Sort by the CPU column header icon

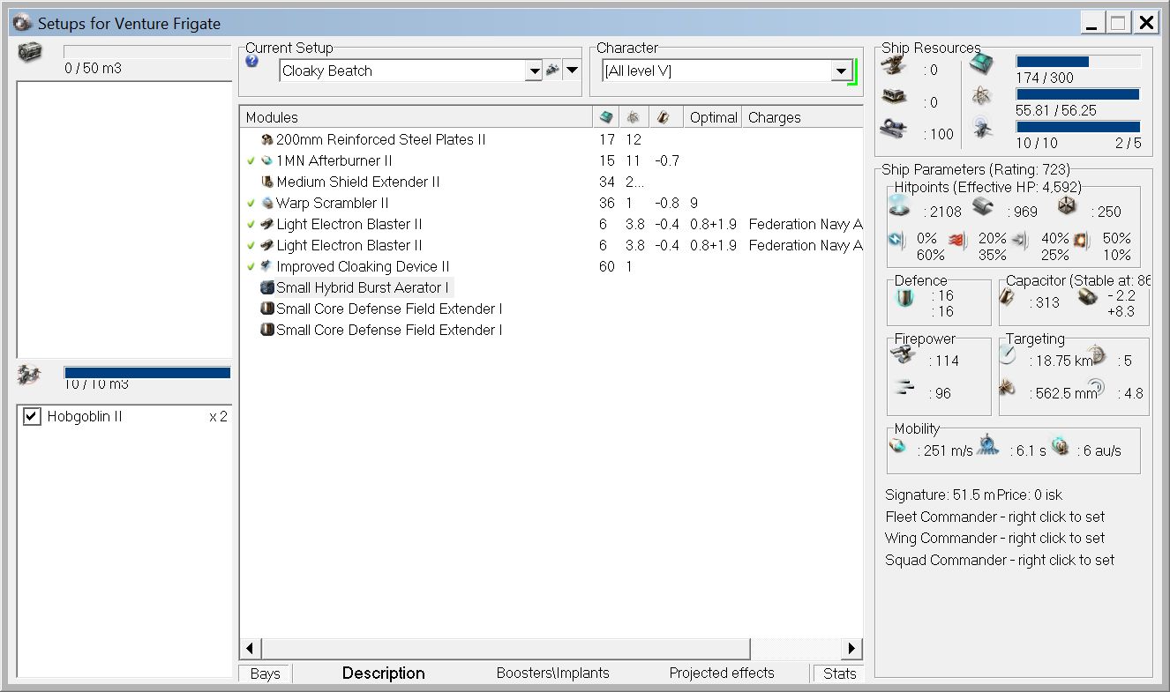[605, 117]
